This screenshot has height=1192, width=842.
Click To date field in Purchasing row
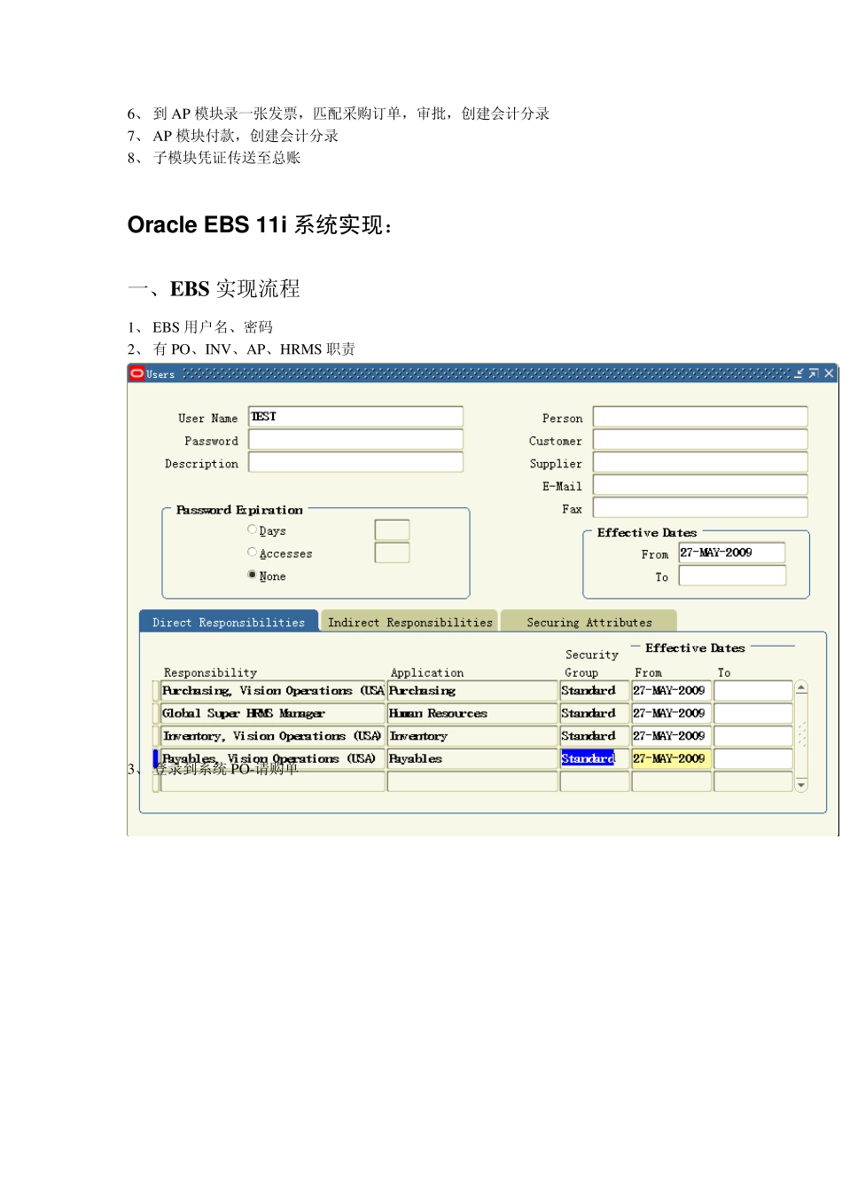753,691
